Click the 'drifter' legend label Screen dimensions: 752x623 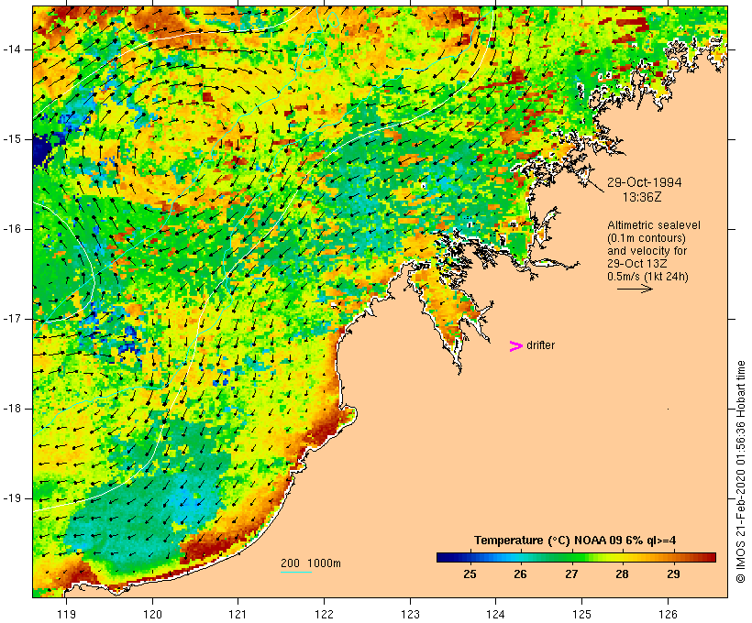540,345
